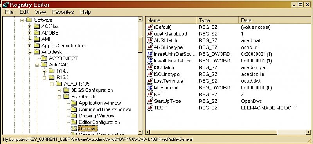The image size is (313, 144).
Task: Select the TEST value name
Action: pyautogui.click(x=160, y=108)
